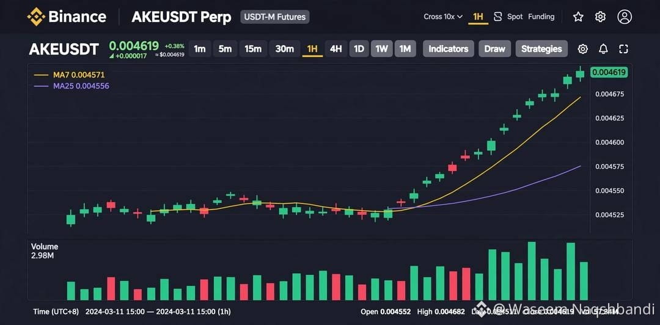660x325 pixels.
Task: Click the 0.004600 price axis label
Action: coord(609,143)
